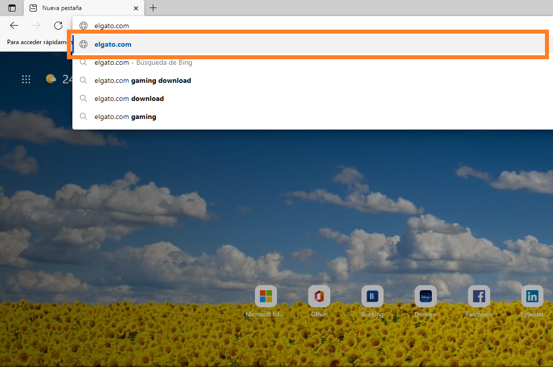Select 'elgato.com download' search suggestion
The height and width of the screenshot is (367, 553).
(x=129, y=98)
